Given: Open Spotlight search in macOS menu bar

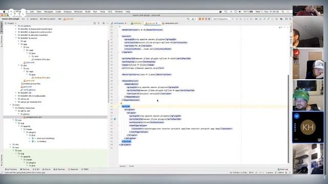Looking at the screenshot, I should point(282,12).
